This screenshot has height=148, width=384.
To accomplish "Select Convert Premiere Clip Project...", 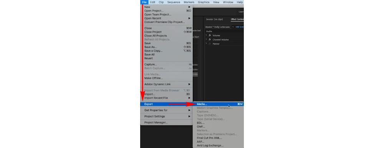I will click(167, 22).
